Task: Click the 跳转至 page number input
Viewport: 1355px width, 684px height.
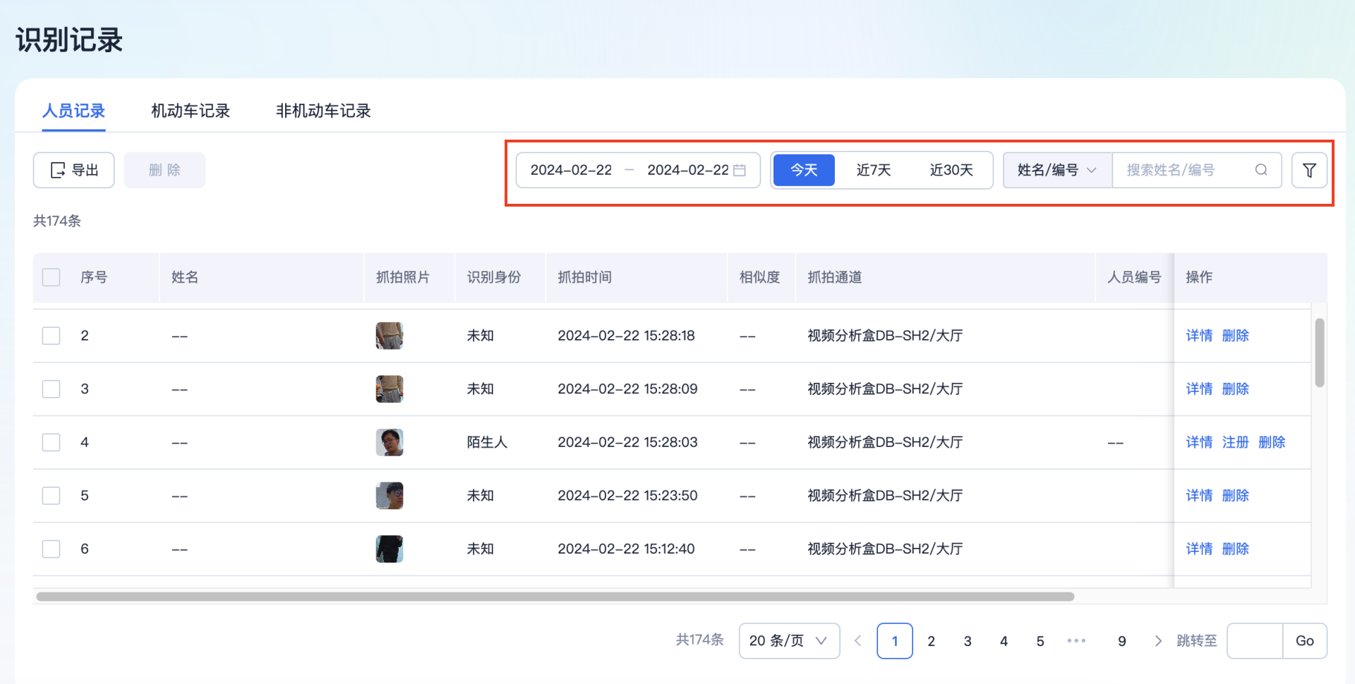Action: point(1255,641)
